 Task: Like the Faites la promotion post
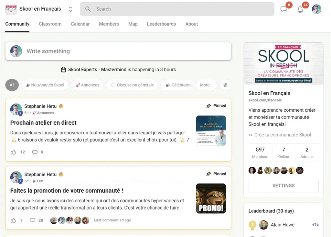13,220
